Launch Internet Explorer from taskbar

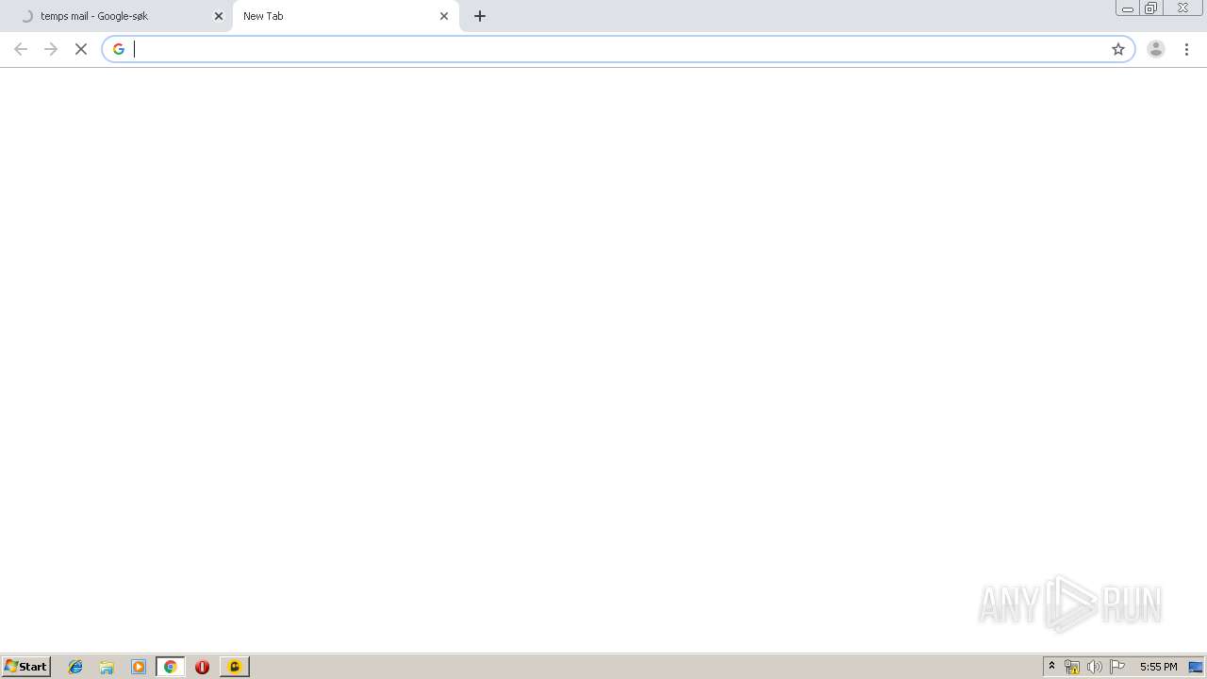[x=75, y=667]
